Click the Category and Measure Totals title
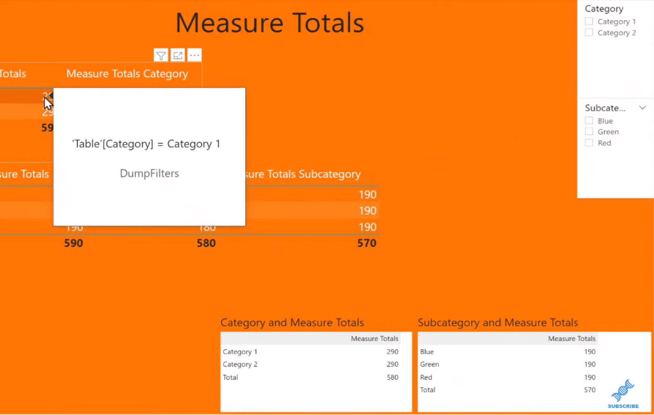 tap(292, 323)
